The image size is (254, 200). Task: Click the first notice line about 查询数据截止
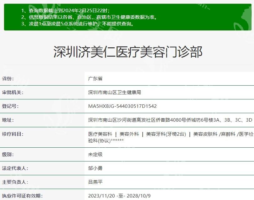[65, 10]
